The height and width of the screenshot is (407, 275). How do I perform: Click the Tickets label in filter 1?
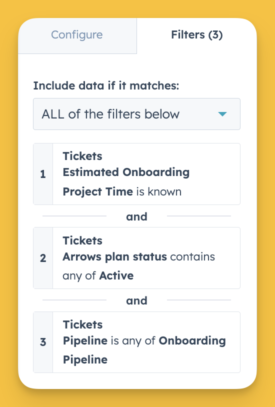[82, 156]
